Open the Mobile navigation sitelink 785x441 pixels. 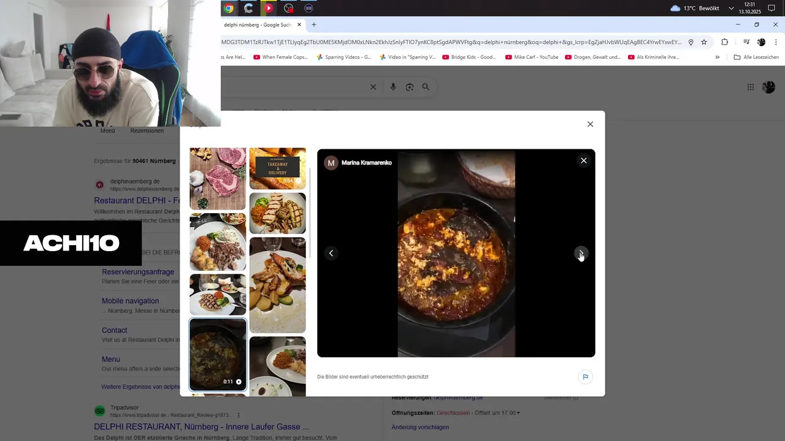(130, 301)
